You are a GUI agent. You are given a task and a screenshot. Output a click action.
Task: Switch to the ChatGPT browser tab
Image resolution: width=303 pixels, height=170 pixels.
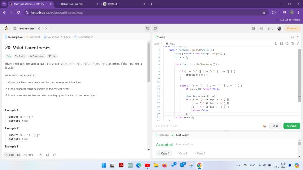[x=125, y=4]
